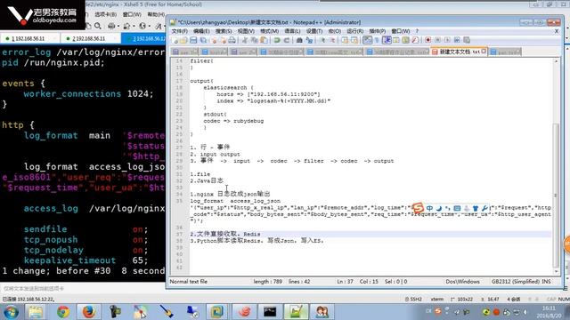Click the Zoom In icon in Notepad++
This screenshot has height=320, width=570.
point(322,40)
